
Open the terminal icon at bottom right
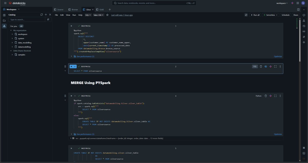pyautogui.click(x=304, y=153)
